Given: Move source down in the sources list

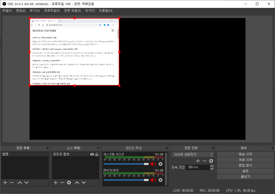Looking at the screenshot, I should (x=84, y=183).
